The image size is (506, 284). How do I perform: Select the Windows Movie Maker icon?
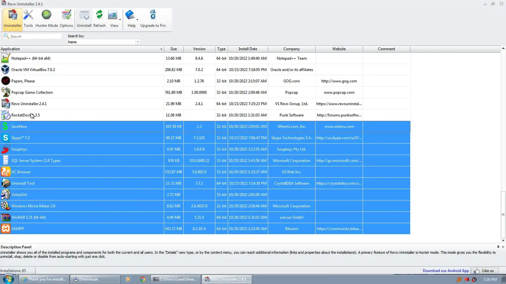coord(5,206)
